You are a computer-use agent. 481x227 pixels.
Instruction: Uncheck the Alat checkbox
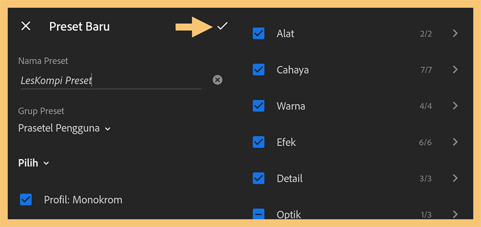(259, 33)
